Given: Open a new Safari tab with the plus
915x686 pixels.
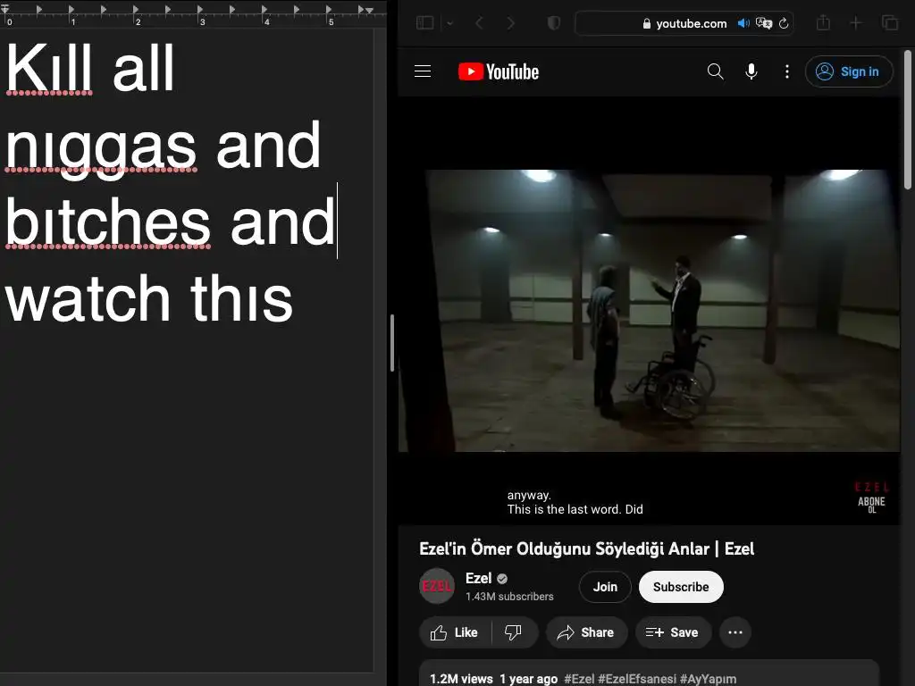Looking at the screenshot, I should [856, 22].
